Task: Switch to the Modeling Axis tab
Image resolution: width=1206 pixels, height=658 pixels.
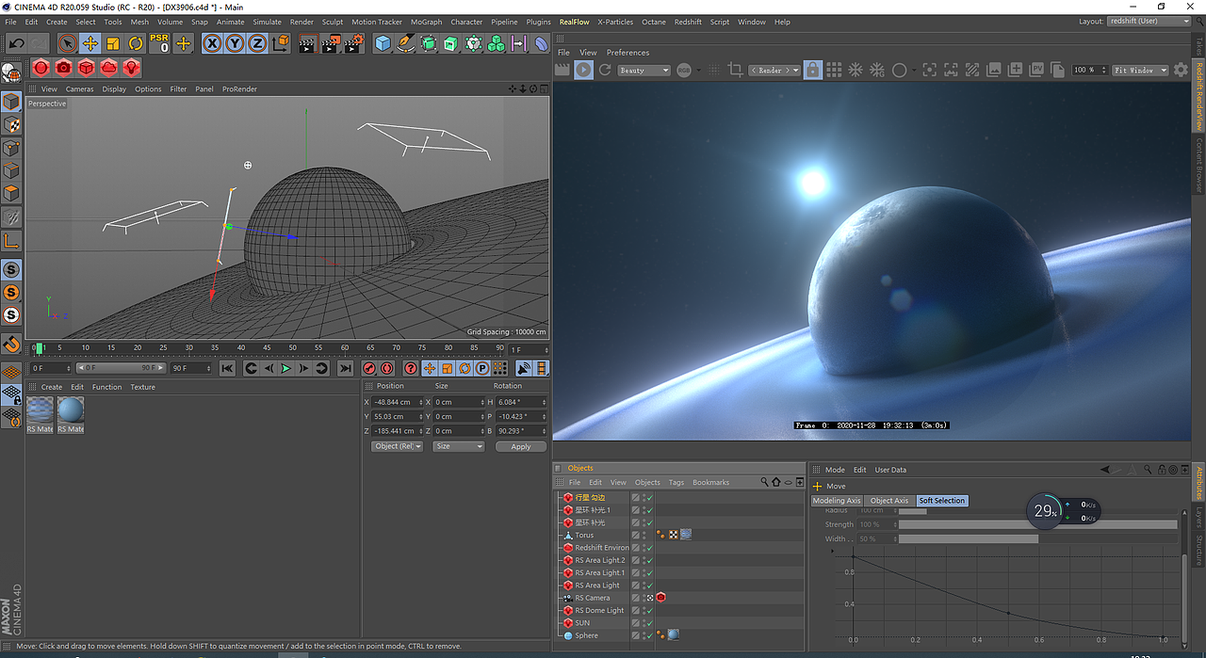Action: [x=837, y=501]
